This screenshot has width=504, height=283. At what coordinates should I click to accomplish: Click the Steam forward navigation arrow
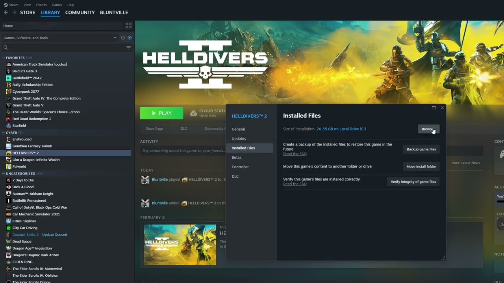pos(14,13)
